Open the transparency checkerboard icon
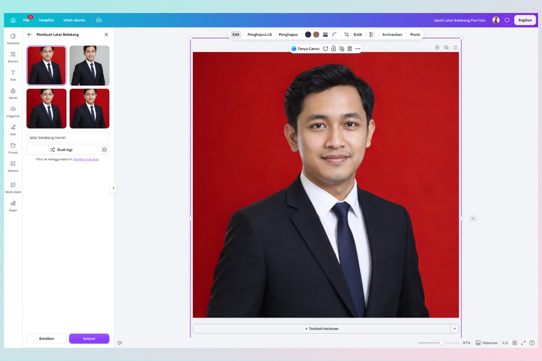542x361 pixels. 372,34
